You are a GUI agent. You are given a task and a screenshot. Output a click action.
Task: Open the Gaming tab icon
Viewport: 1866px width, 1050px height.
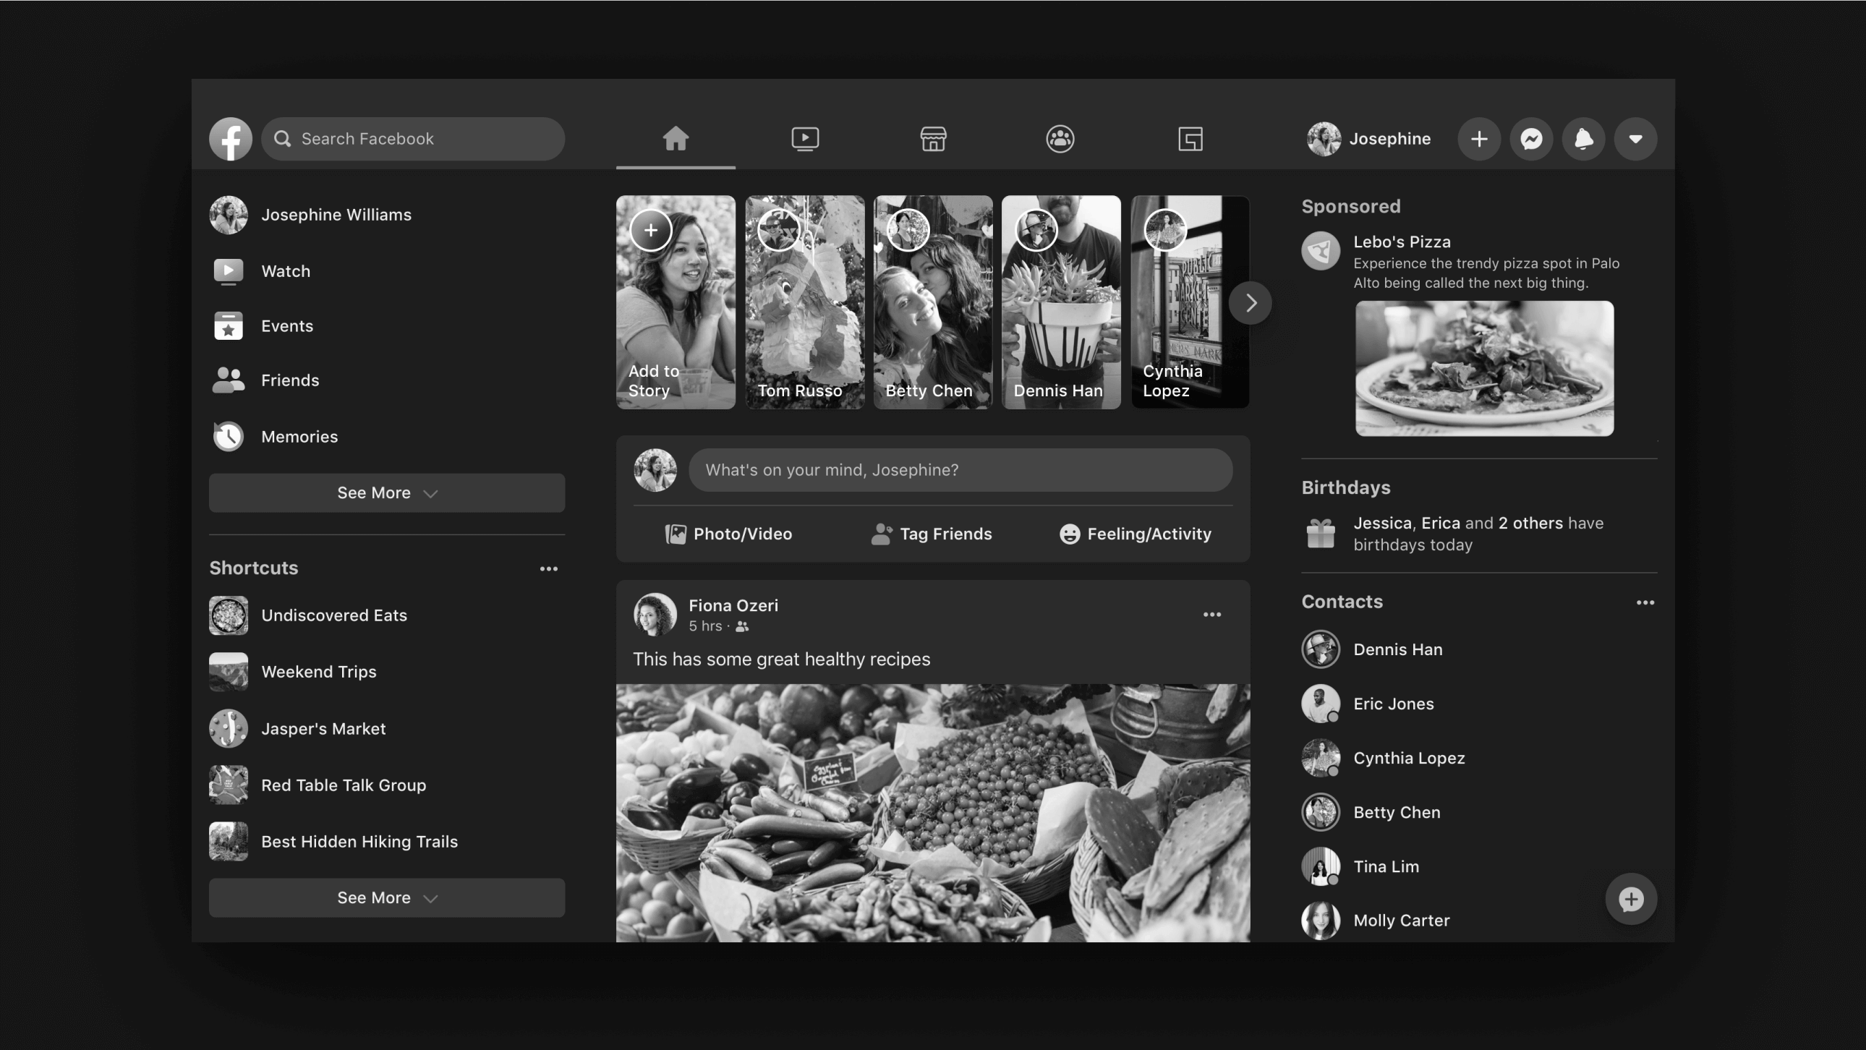pyautogui.click(x=1190, y=138)
